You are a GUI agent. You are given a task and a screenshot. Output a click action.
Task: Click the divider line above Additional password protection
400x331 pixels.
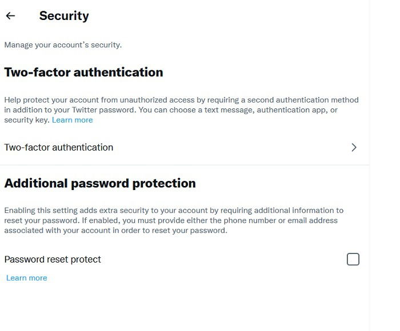click(185, 165)
